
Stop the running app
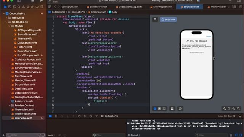coord(32,1)
